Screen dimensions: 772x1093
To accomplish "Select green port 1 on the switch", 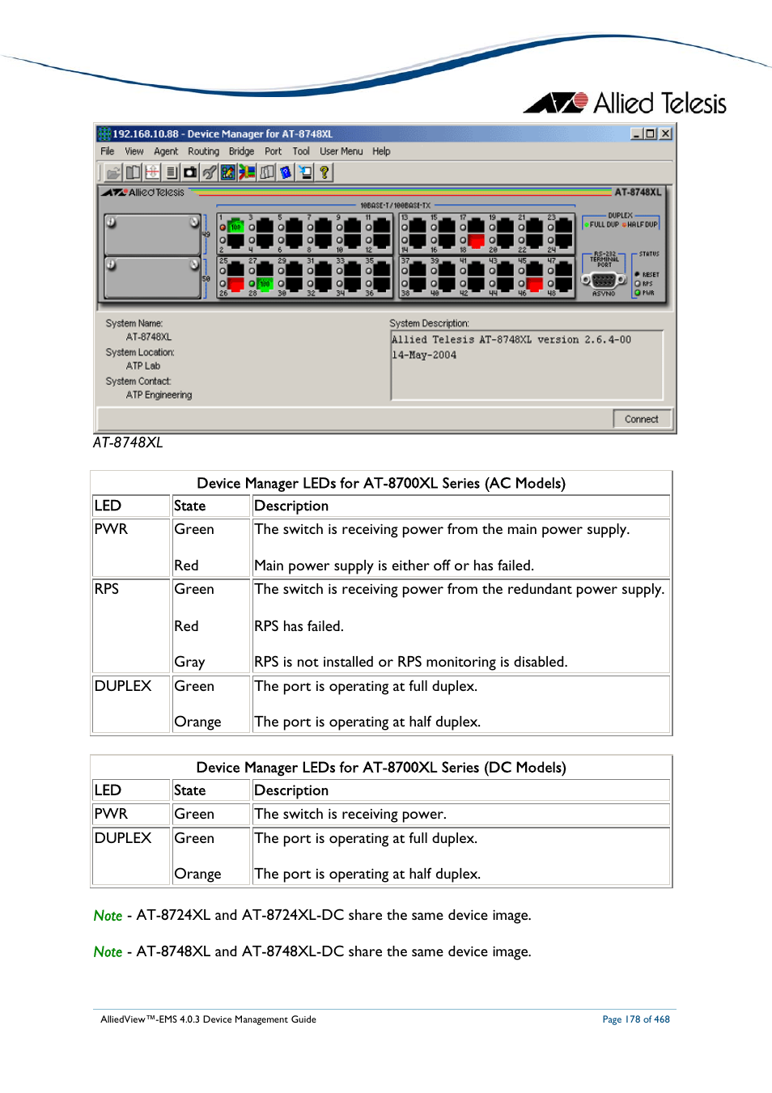I will (235, 227).
